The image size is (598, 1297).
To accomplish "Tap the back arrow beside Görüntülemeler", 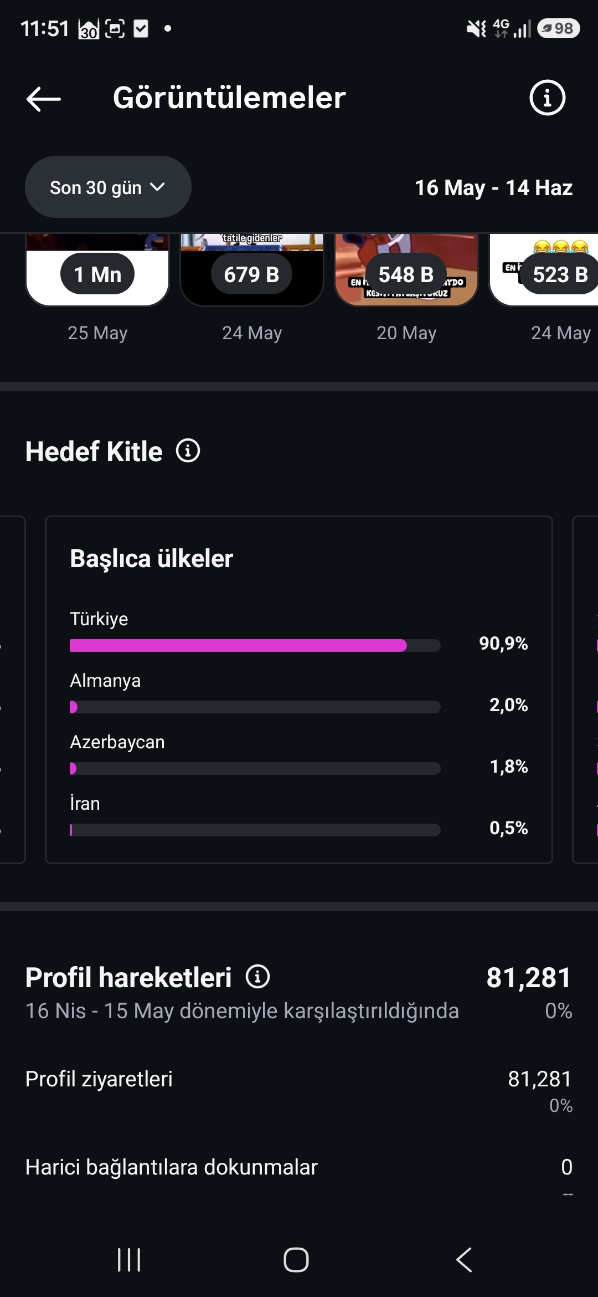I will (x=44, y=99).
